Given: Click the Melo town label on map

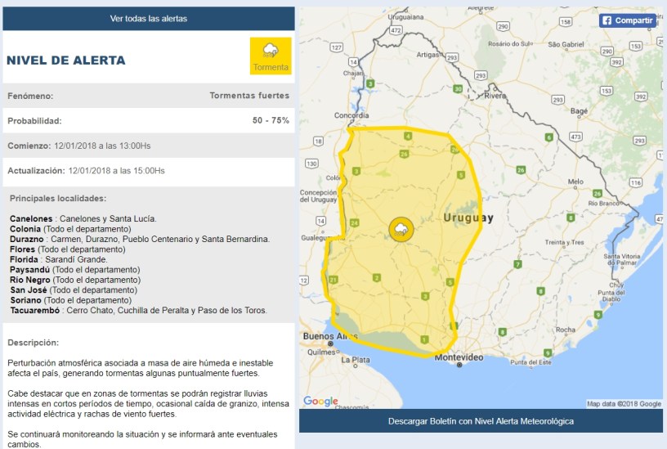Looking at the screenshot, I should 575,181.
